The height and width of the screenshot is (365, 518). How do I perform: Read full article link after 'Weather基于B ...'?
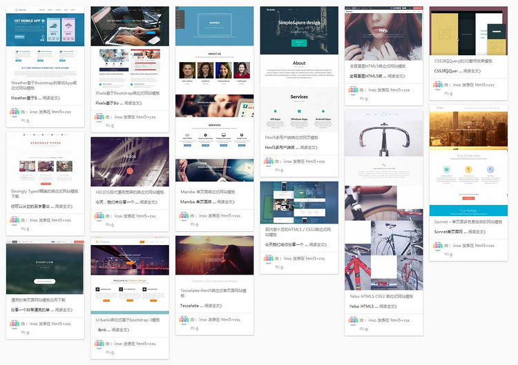tap(51, 98)
